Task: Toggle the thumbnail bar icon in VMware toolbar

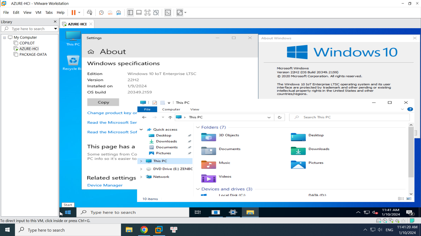Action: 139,12
